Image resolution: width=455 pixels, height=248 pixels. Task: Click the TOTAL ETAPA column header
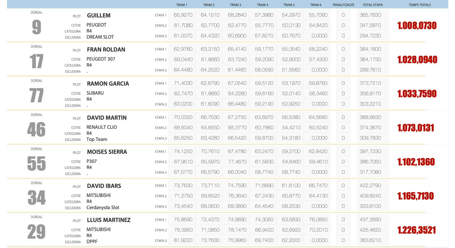click(372, 5)
